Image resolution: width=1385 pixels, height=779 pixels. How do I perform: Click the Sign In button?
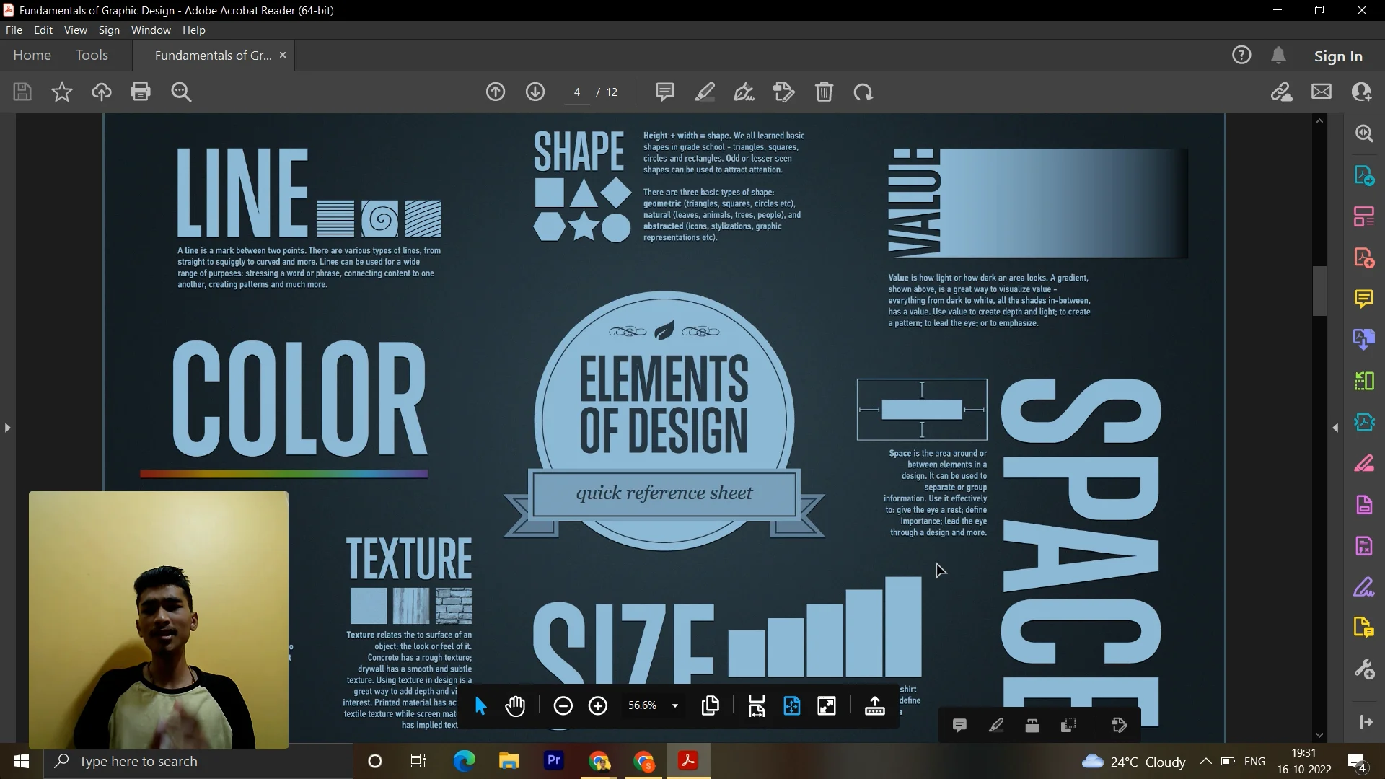point(1338,56)
